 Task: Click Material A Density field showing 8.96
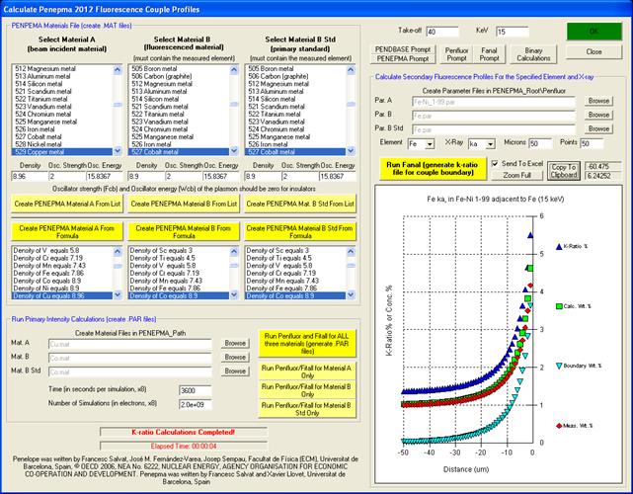[x=30, y=177]
